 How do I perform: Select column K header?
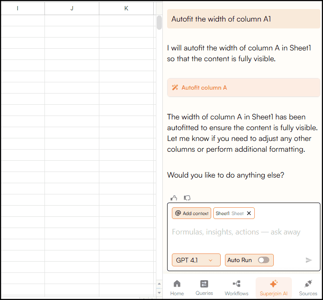(126, 9)
